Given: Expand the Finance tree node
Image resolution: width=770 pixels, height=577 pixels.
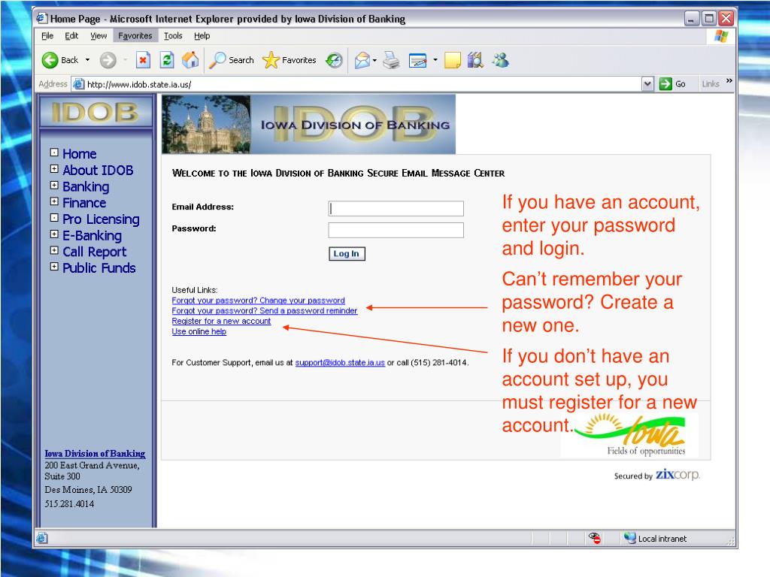Looking at the screenshot, I should [x=54, y=201].
